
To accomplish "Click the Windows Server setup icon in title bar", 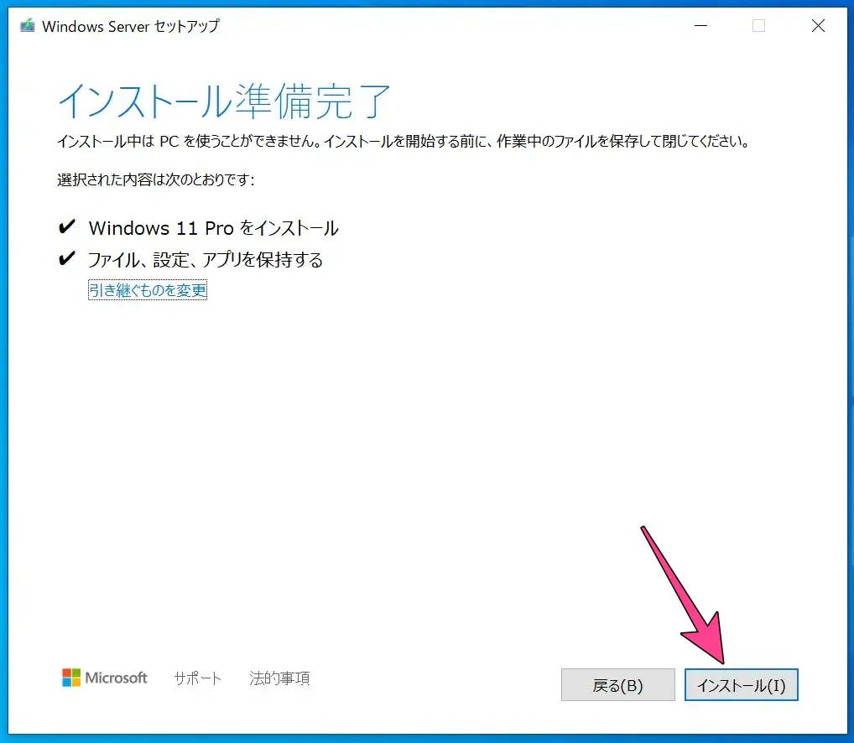I will (26, 26).
